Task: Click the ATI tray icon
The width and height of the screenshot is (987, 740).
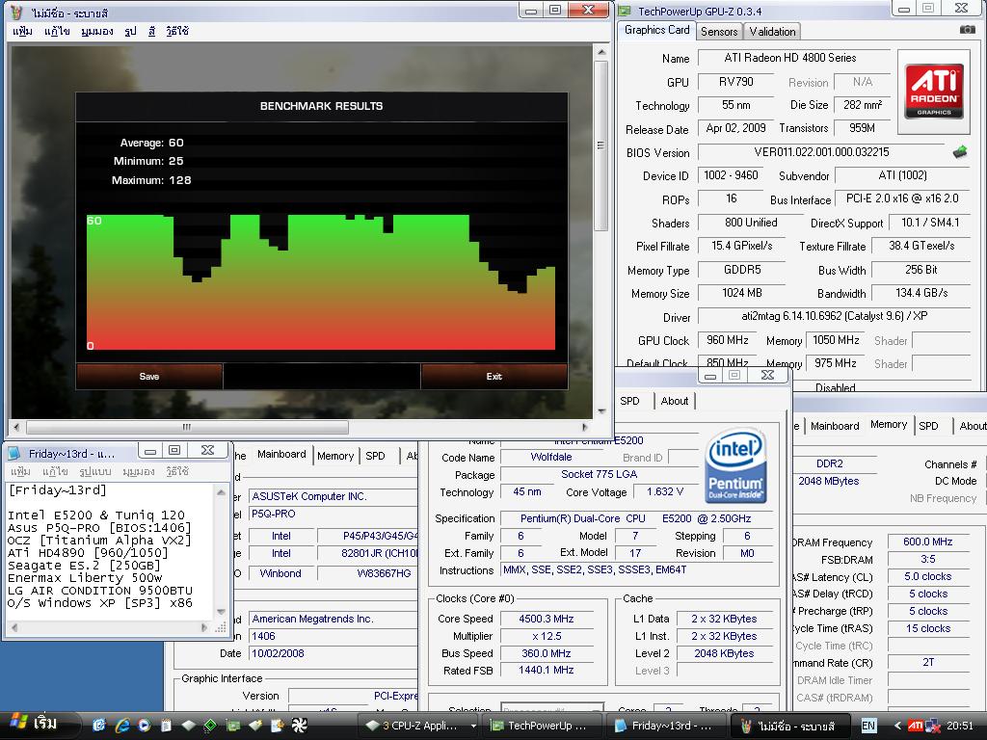Action: pos(916,725)
